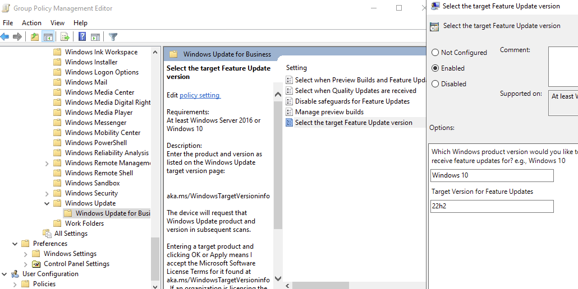Click the tree pane scroll-up arrow

click(155, 52)
